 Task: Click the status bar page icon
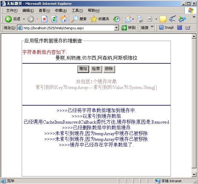click(x=3, y=181)
